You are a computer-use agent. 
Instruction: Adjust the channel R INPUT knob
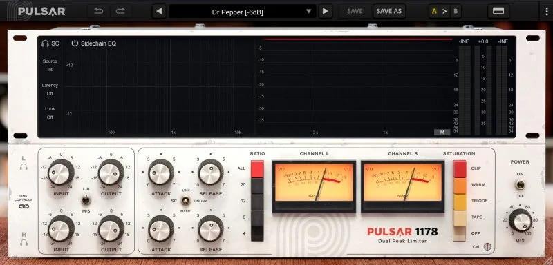[61, 228]
